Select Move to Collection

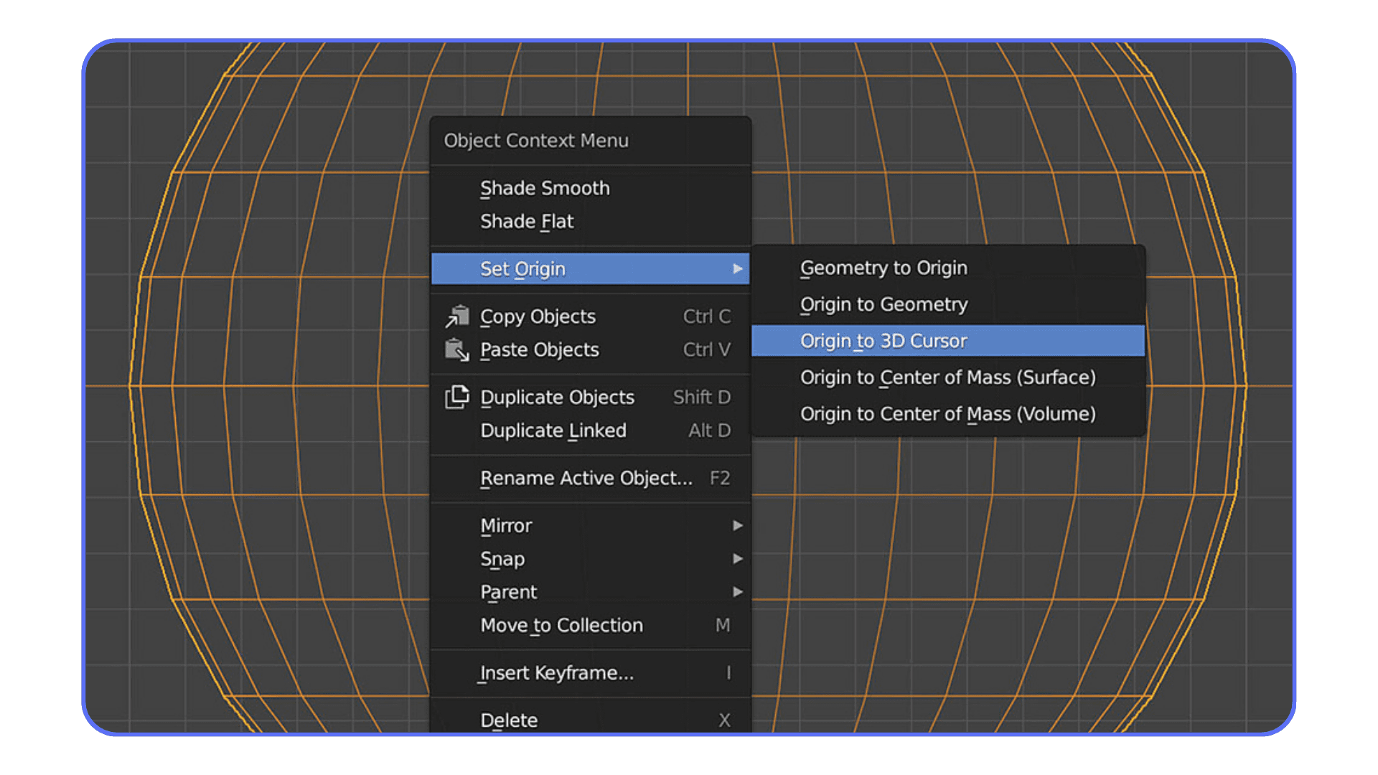tap(561, 625)
